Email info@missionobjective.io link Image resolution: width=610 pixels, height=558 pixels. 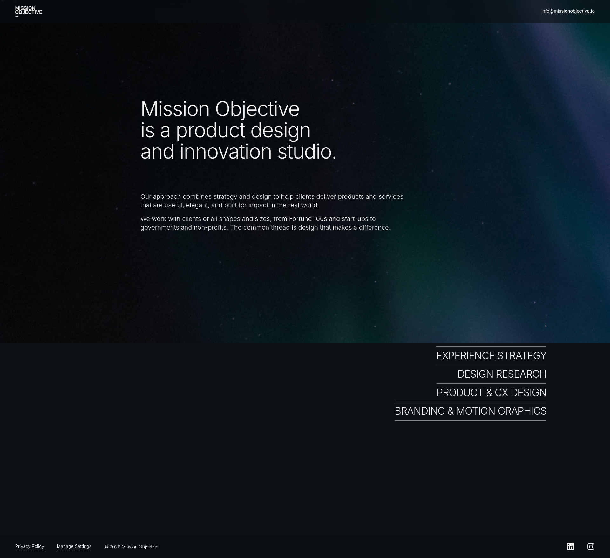click(x=568, y=11)
